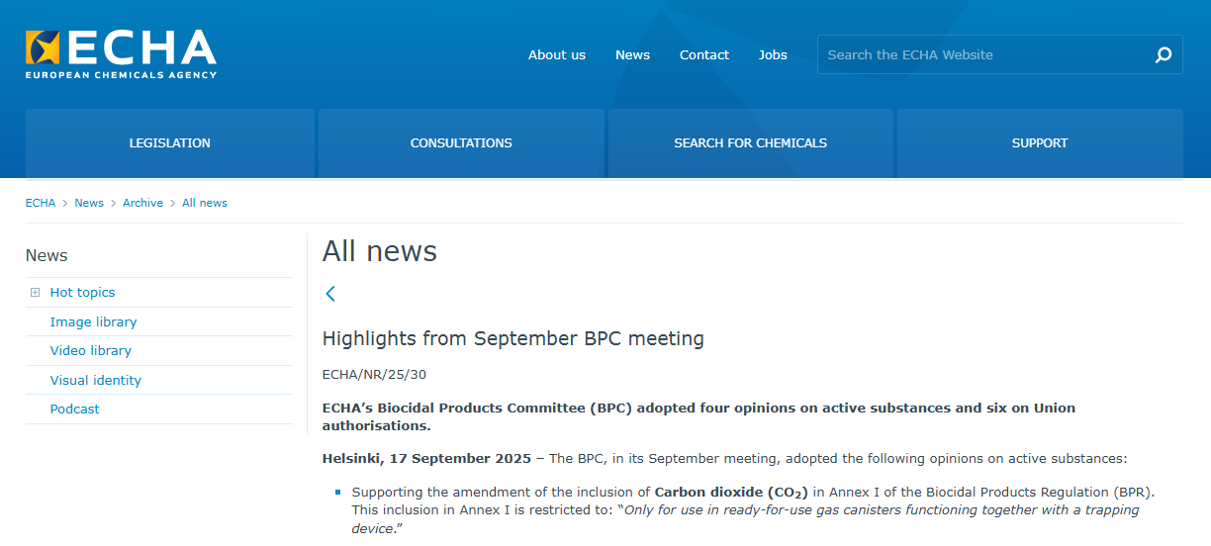
Task: Click the All news breadcrumb link
Action: (205, 203)
